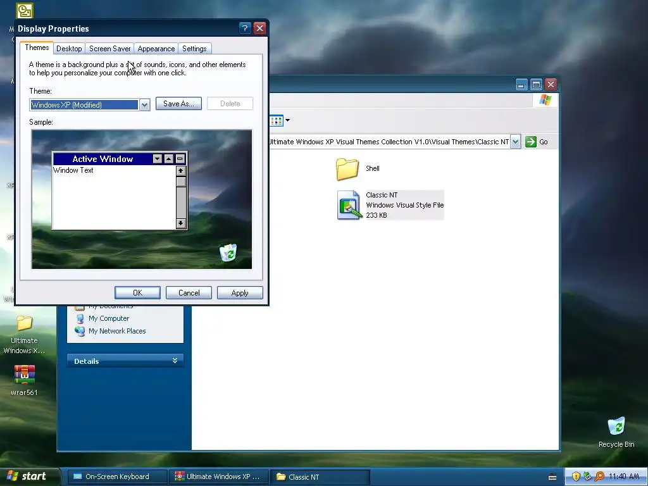Click the orange magnifier tray icon
Viewport: 648px width, 486px height.
pyautogui.click(x=599, y=477)
